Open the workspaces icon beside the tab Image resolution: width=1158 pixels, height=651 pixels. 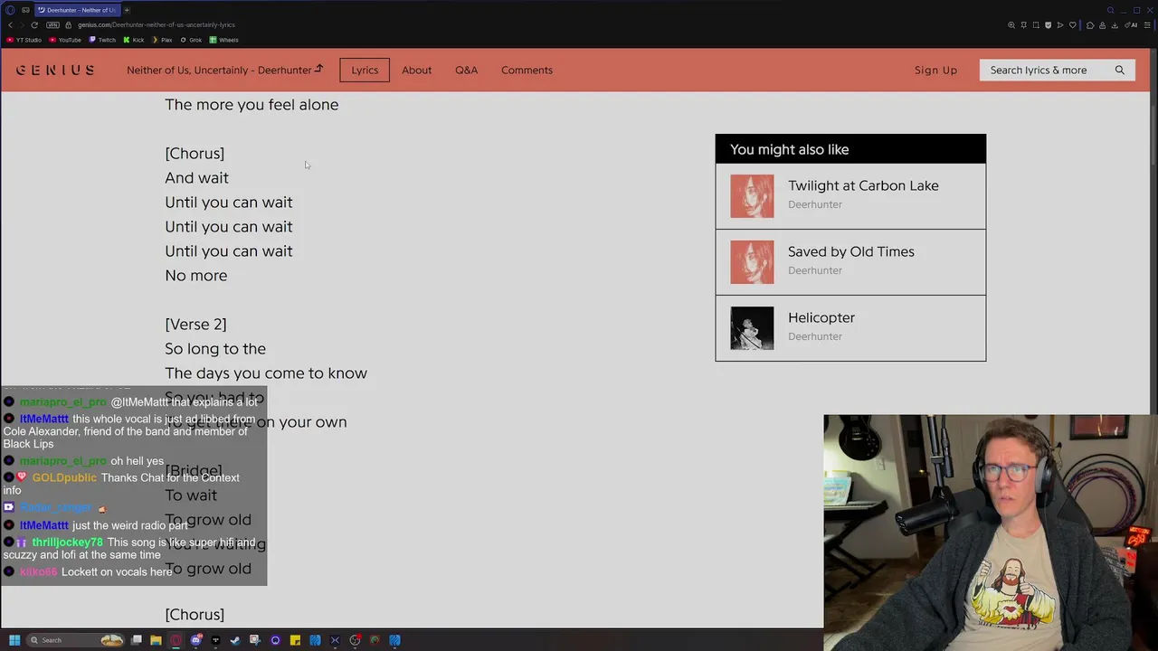pyautogui.click(x=25, y=10)
